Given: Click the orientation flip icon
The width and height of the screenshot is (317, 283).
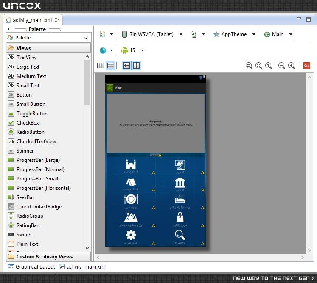Looking at the screenshot, I should pyautogui.click(x=194, y=34).
